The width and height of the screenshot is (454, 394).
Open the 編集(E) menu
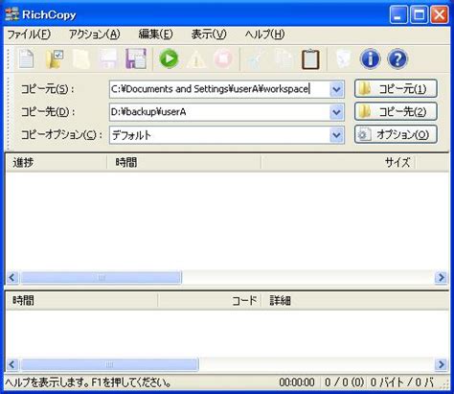click(x=155, y=35)
